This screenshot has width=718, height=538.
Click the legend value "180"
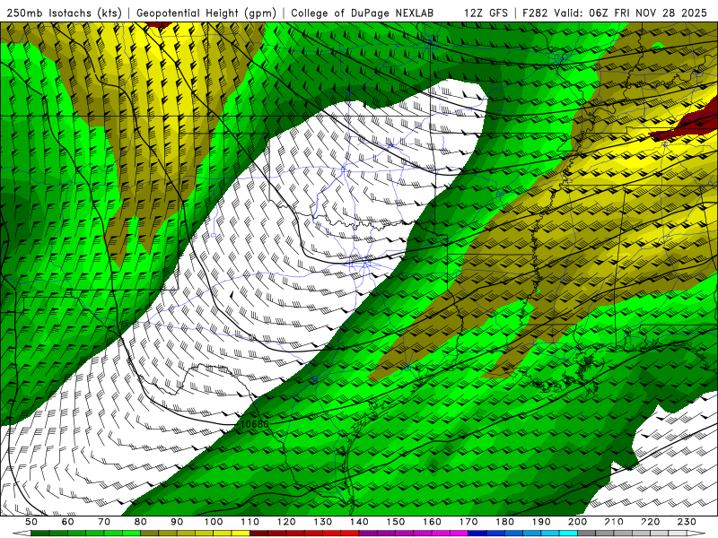coord(504,522)
